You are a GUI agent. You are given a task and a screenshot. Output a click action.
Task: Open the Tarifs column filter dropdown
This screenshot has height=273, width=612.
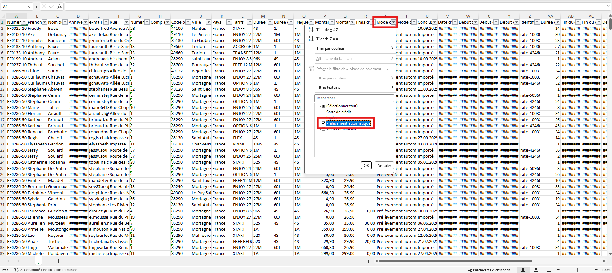pyautogui.click(x=250, y=22)
